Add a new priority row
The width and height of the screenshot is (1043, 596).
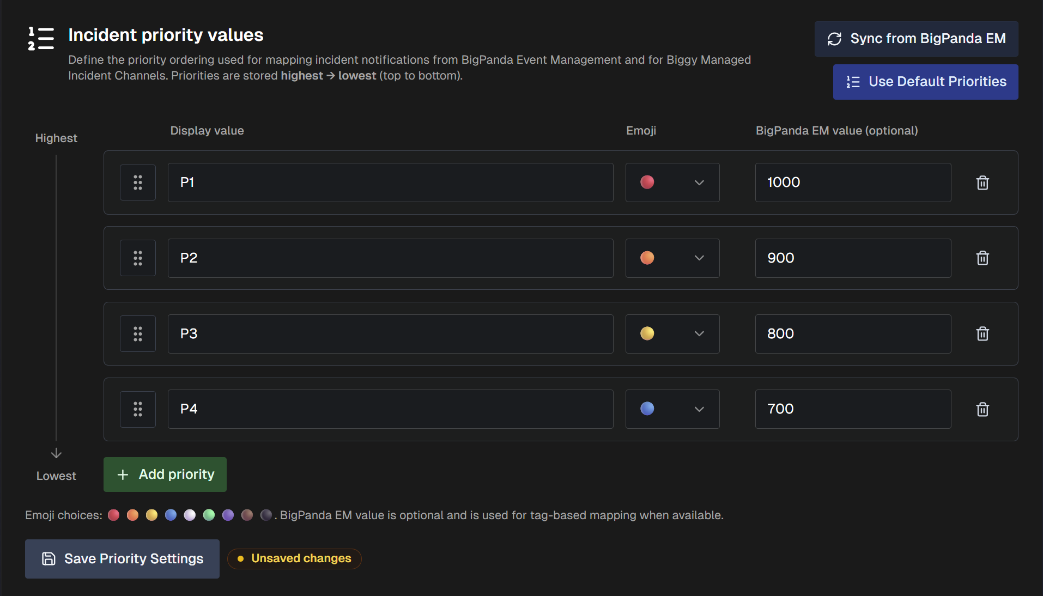[x=165, y=475]
